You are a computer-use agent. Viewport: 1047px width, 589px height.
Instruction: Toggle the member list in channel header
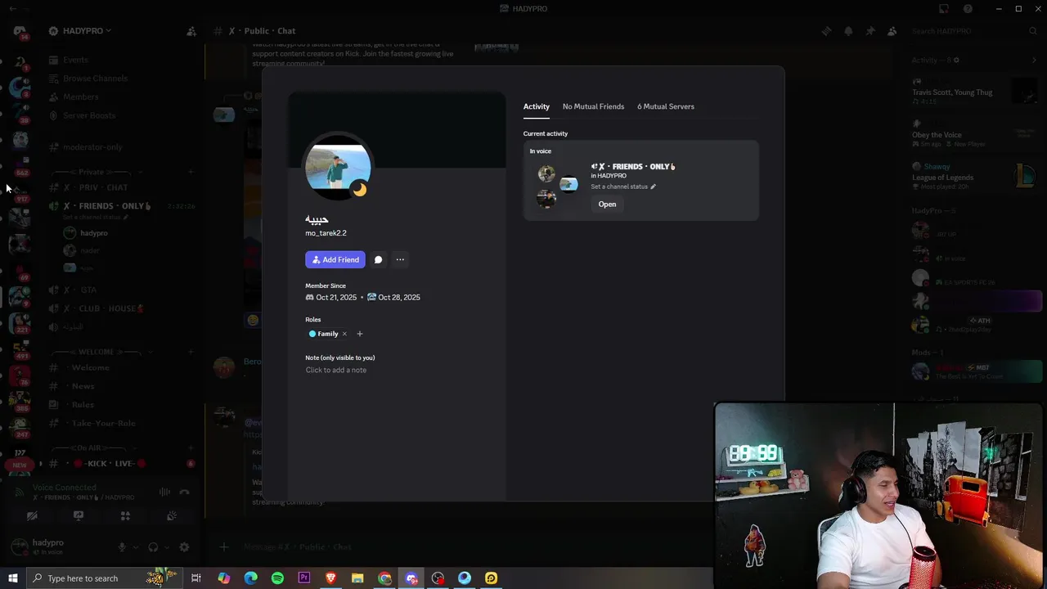(x=892, y=31)
